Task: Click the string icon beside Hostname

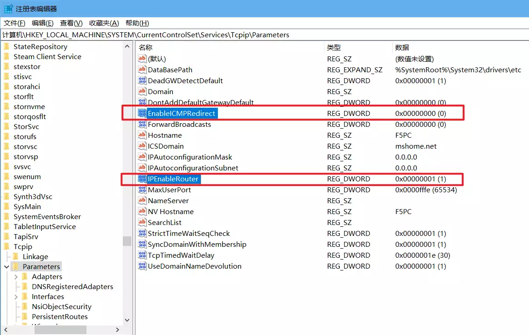Action: point(142,135)
